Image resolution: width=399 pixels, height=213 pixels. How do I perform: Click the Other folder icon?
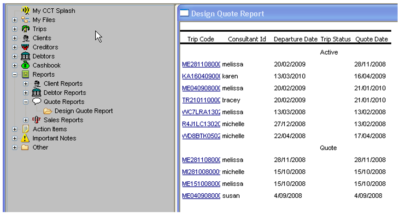(25, 147)
